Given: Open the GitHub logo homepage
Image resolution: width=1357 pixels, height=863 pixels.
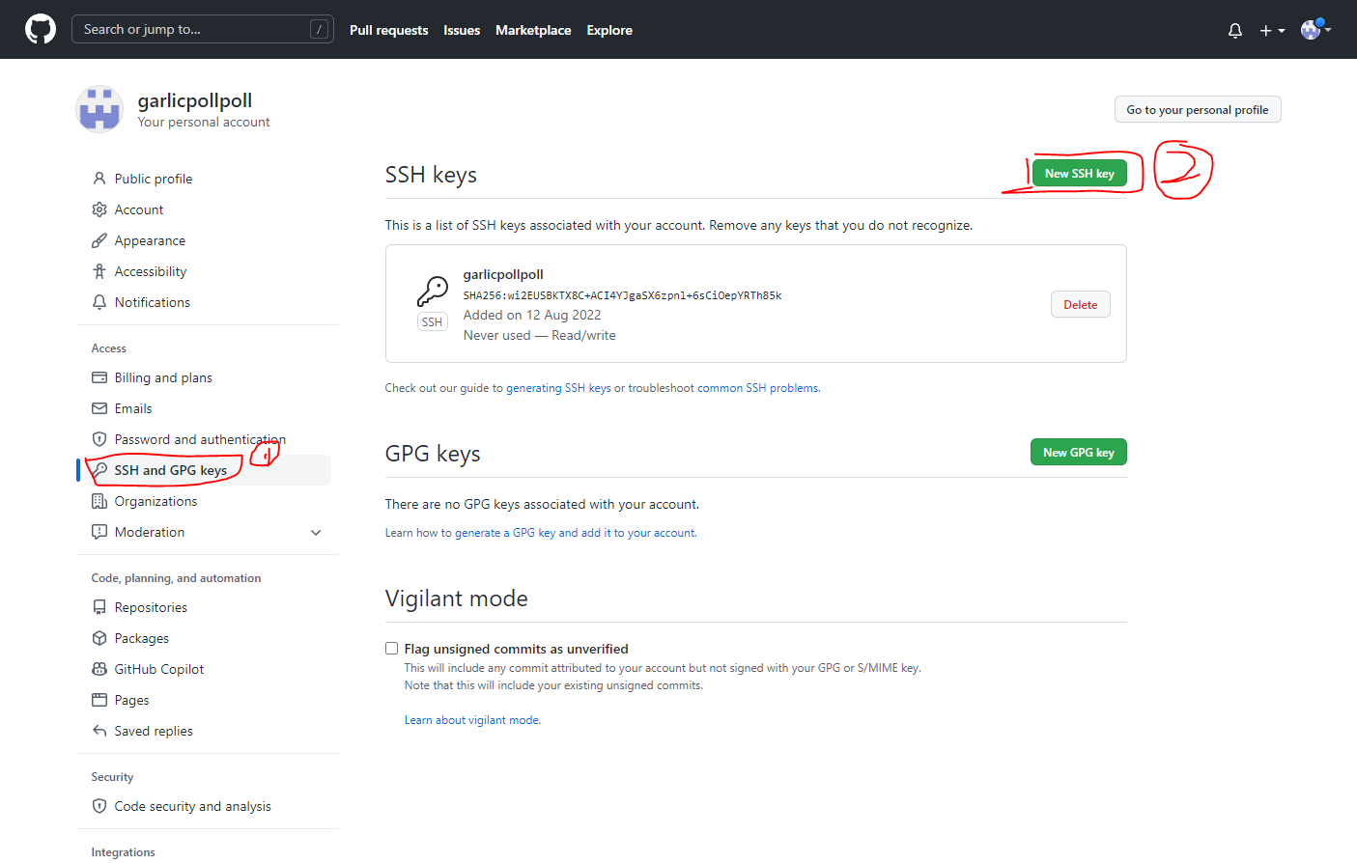Looking at the screenshot, I should [x=41, y=30].
